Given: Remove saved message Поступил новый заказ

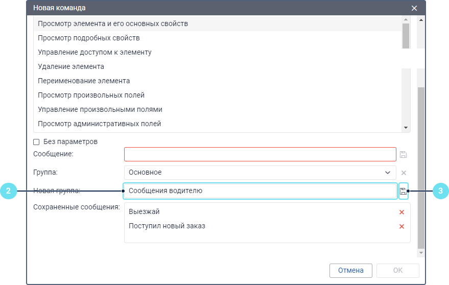Looking at the screenshot, I should pyautogui.click(x=401, y=226).
